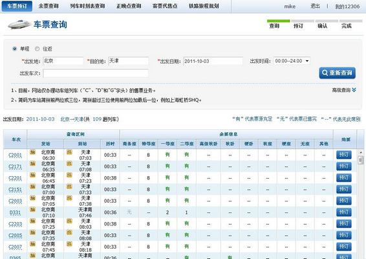Click the 二等座 column header
The image size is (366, 259).
[x=187, y=144]
